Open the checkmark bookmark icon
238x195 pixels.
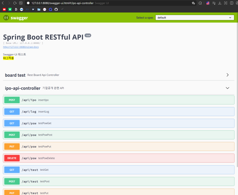click(62, 9)
